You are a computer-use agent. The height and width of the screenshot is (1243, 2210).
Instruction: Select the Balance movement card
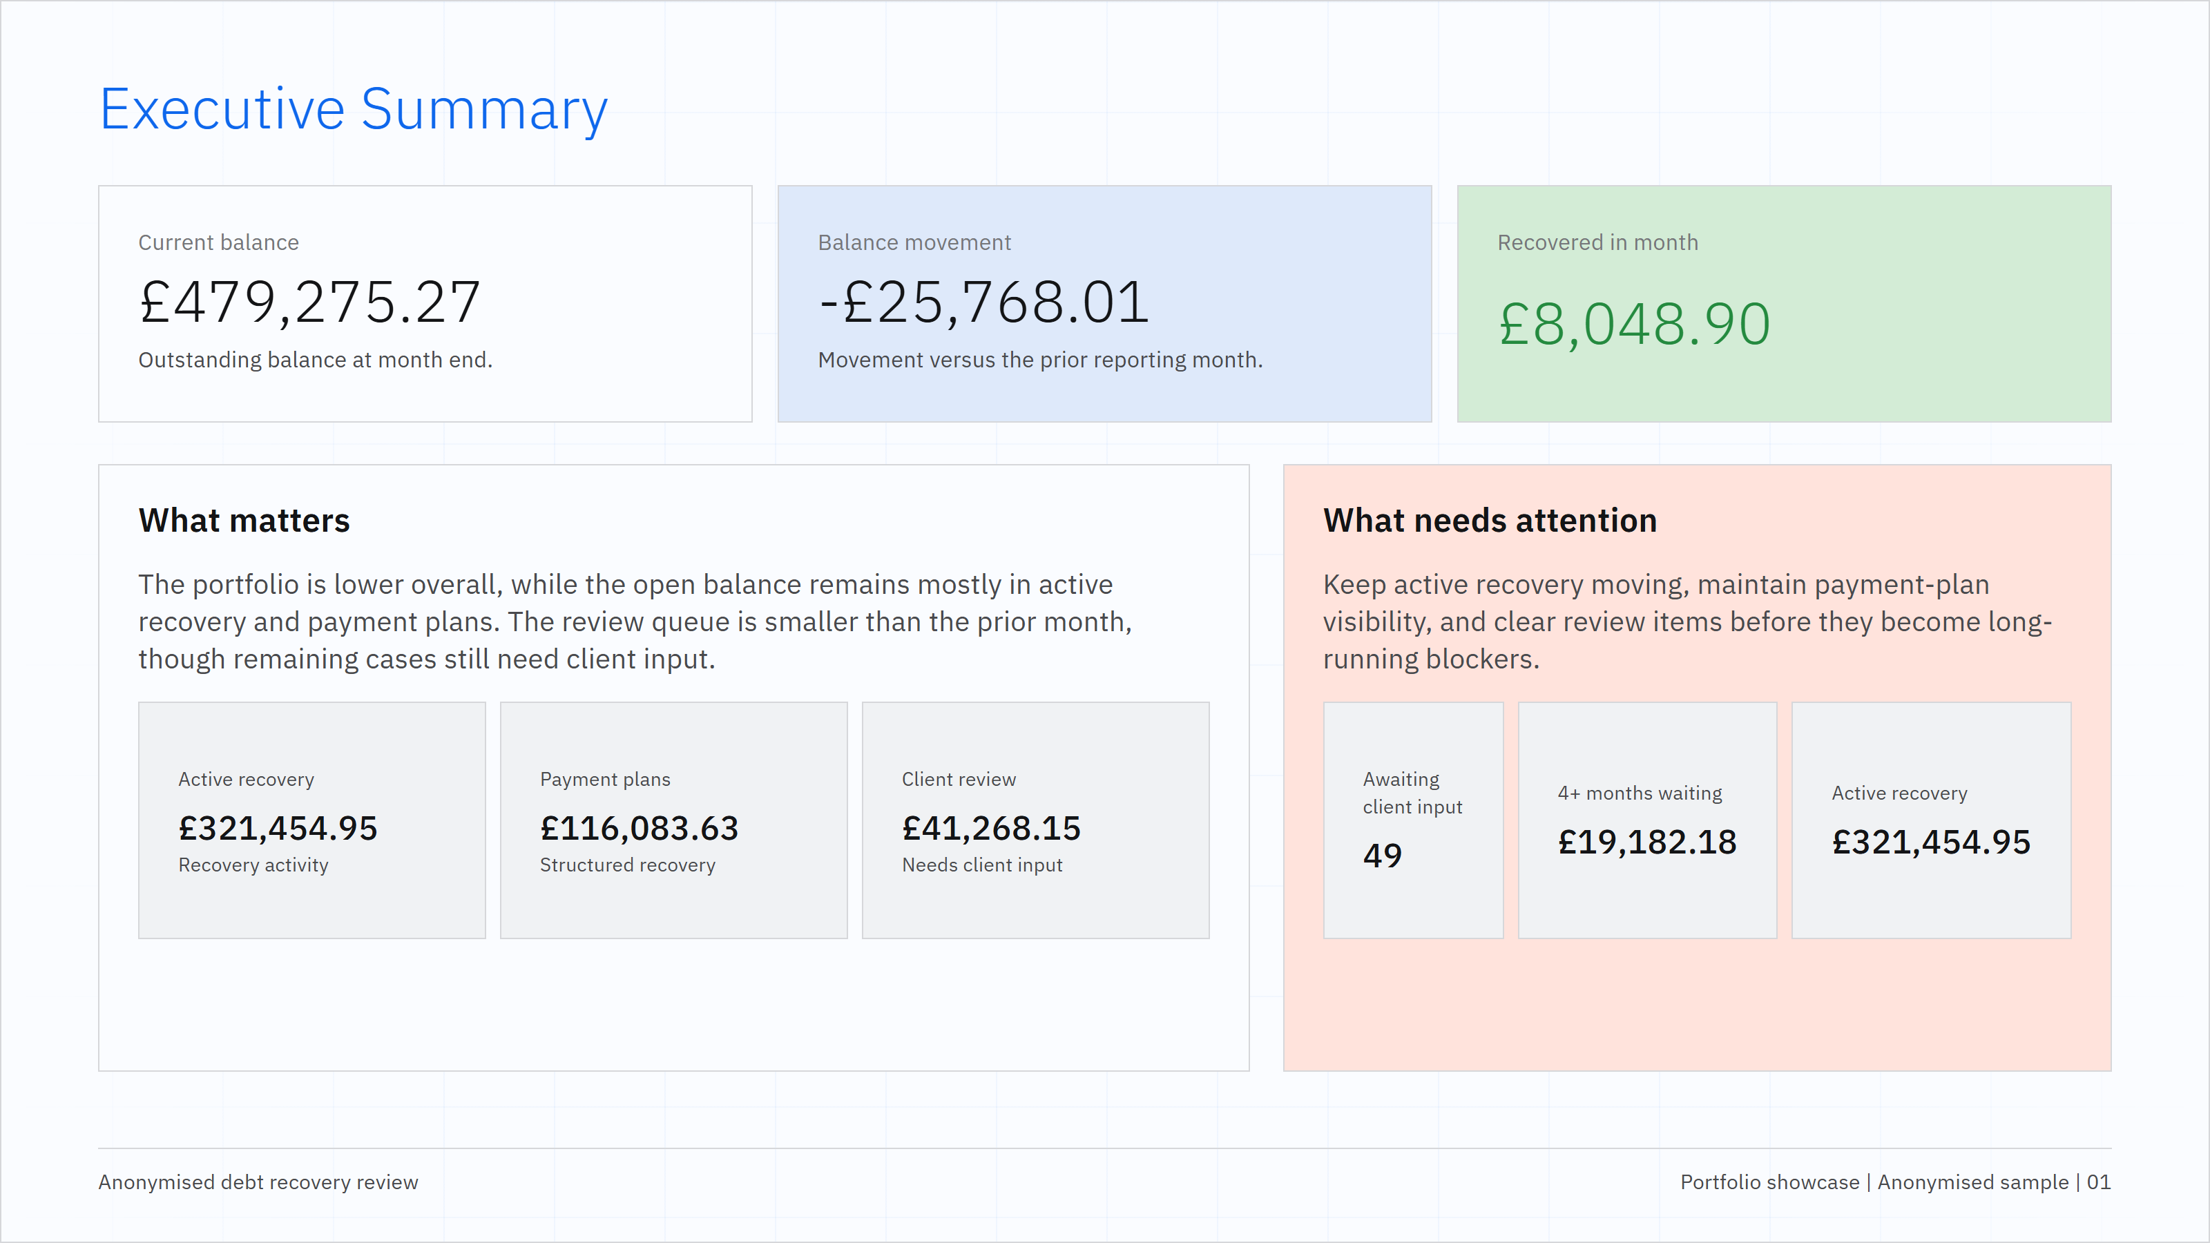(1104, 304)
